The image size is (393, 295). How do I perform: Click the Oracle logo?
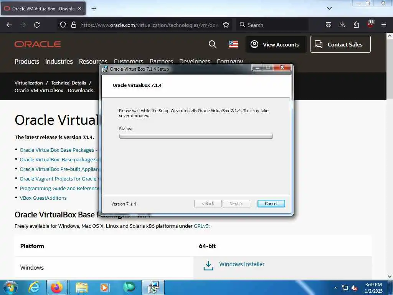coord(38,44)
